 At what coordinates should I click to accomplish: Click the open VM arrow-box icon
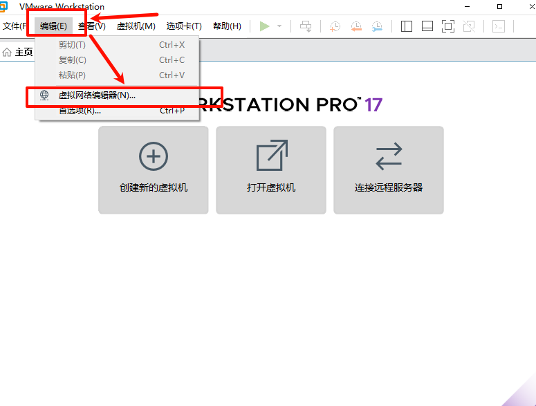(272, 155)
